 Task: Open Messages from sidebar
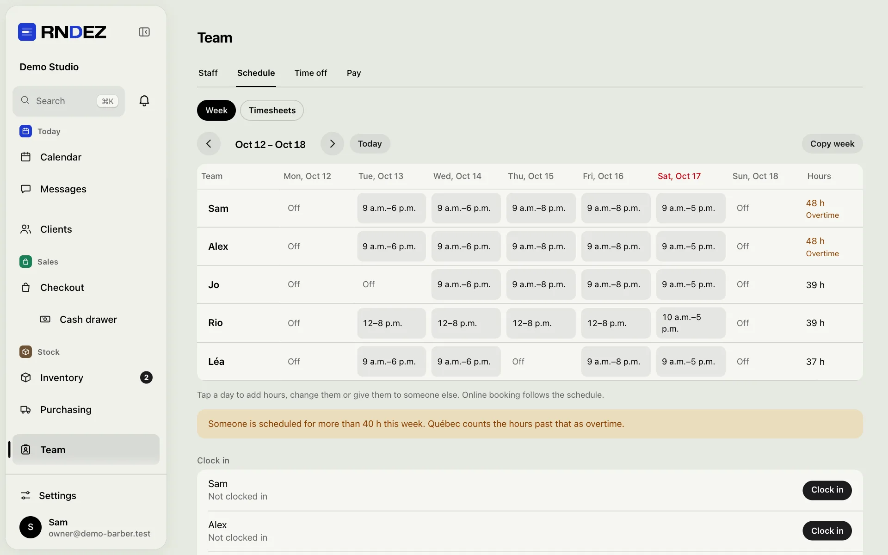86,189
